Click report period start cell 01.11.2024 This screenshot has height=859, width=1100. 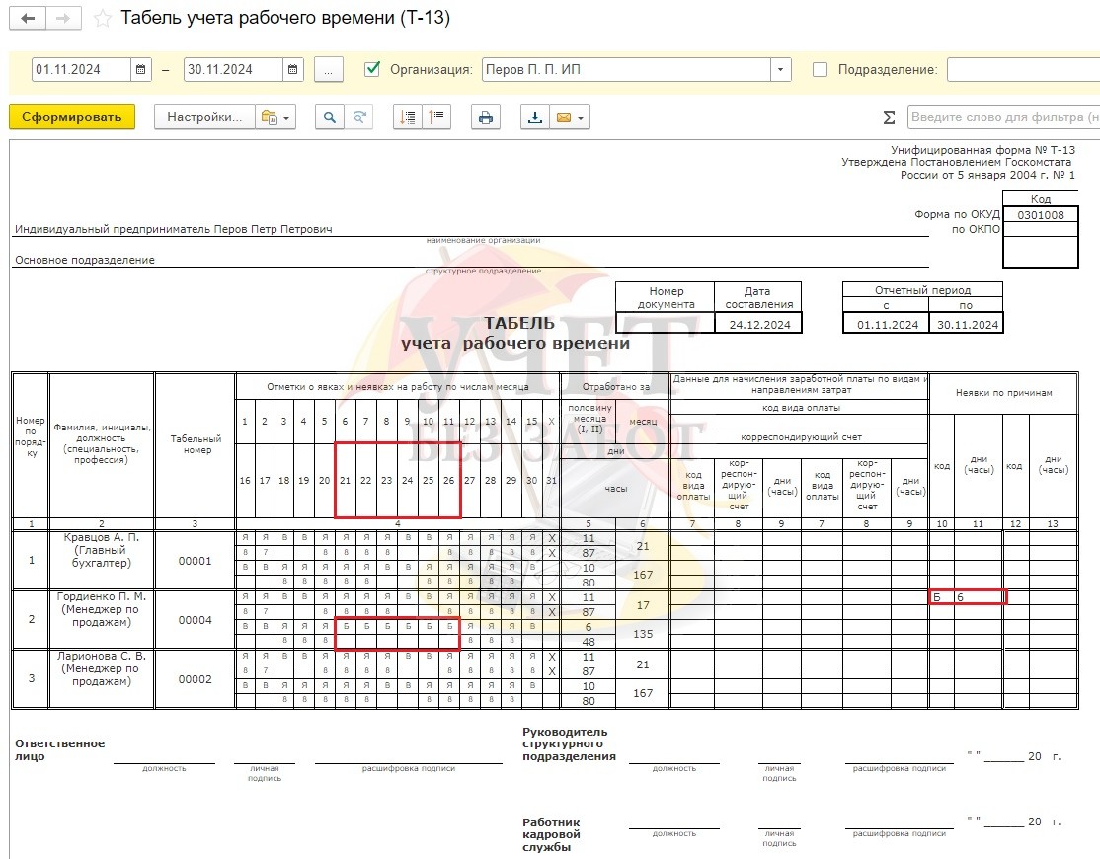(x=888, y=325)
